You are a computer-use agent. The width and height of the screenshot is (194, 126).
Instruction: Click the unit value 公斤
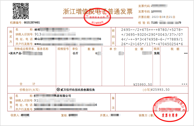[x=75, y=53]
